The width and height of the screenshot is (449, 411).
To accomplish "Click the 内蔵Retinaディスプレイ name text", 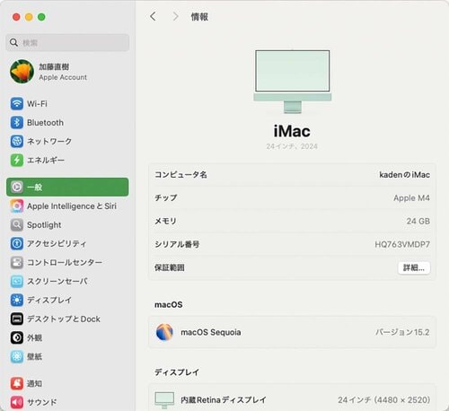I will tap(224, 400).
